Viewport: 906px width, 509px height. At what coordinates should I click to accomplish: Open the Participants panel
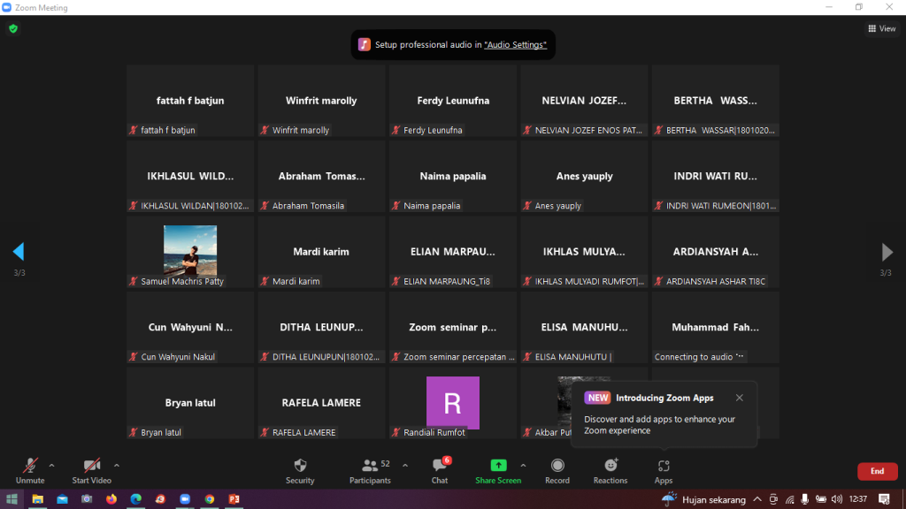pos(370,470)
